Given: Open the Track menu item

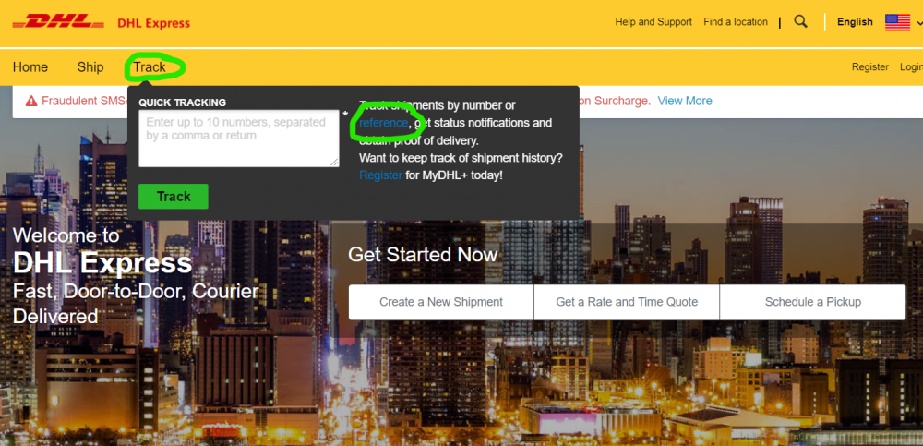Looking at the screenshot, I should coord(150,67).
